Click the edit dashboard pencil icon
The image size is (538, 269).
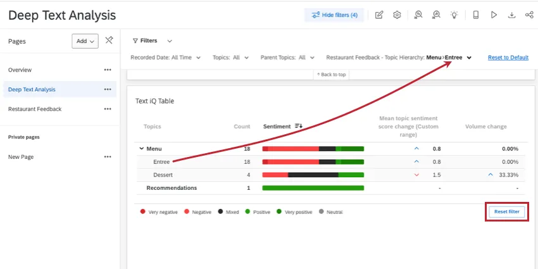(379, 15)
